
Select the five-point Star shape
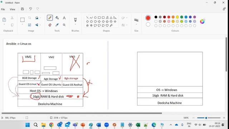click(x=87, y=25)
